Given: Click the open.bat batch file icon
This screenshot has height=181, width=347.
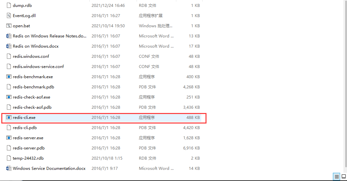Looking at the screenshot, I should click(9, 26).
